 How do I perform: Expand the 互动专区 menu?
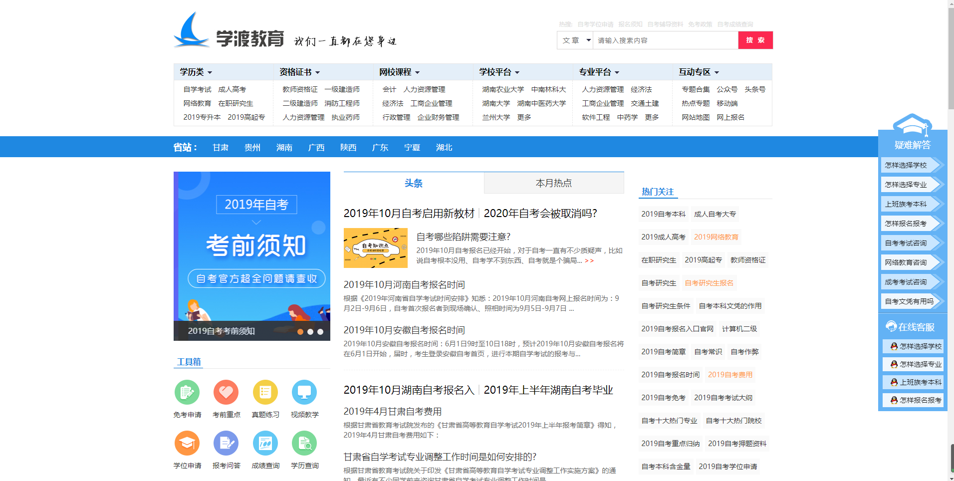click(x=699, y=72)
